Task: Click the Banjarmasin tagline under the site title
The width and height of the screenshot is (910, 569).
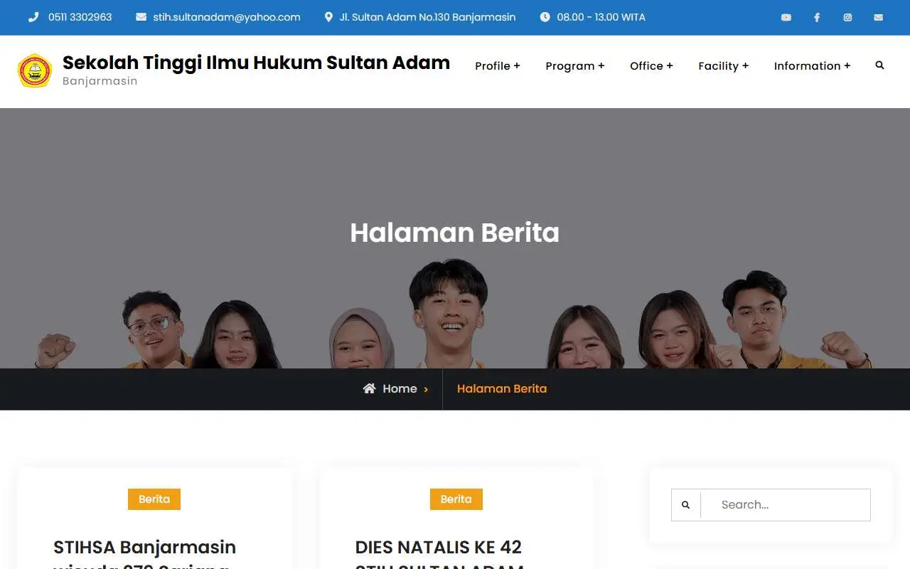Action: 100,81
